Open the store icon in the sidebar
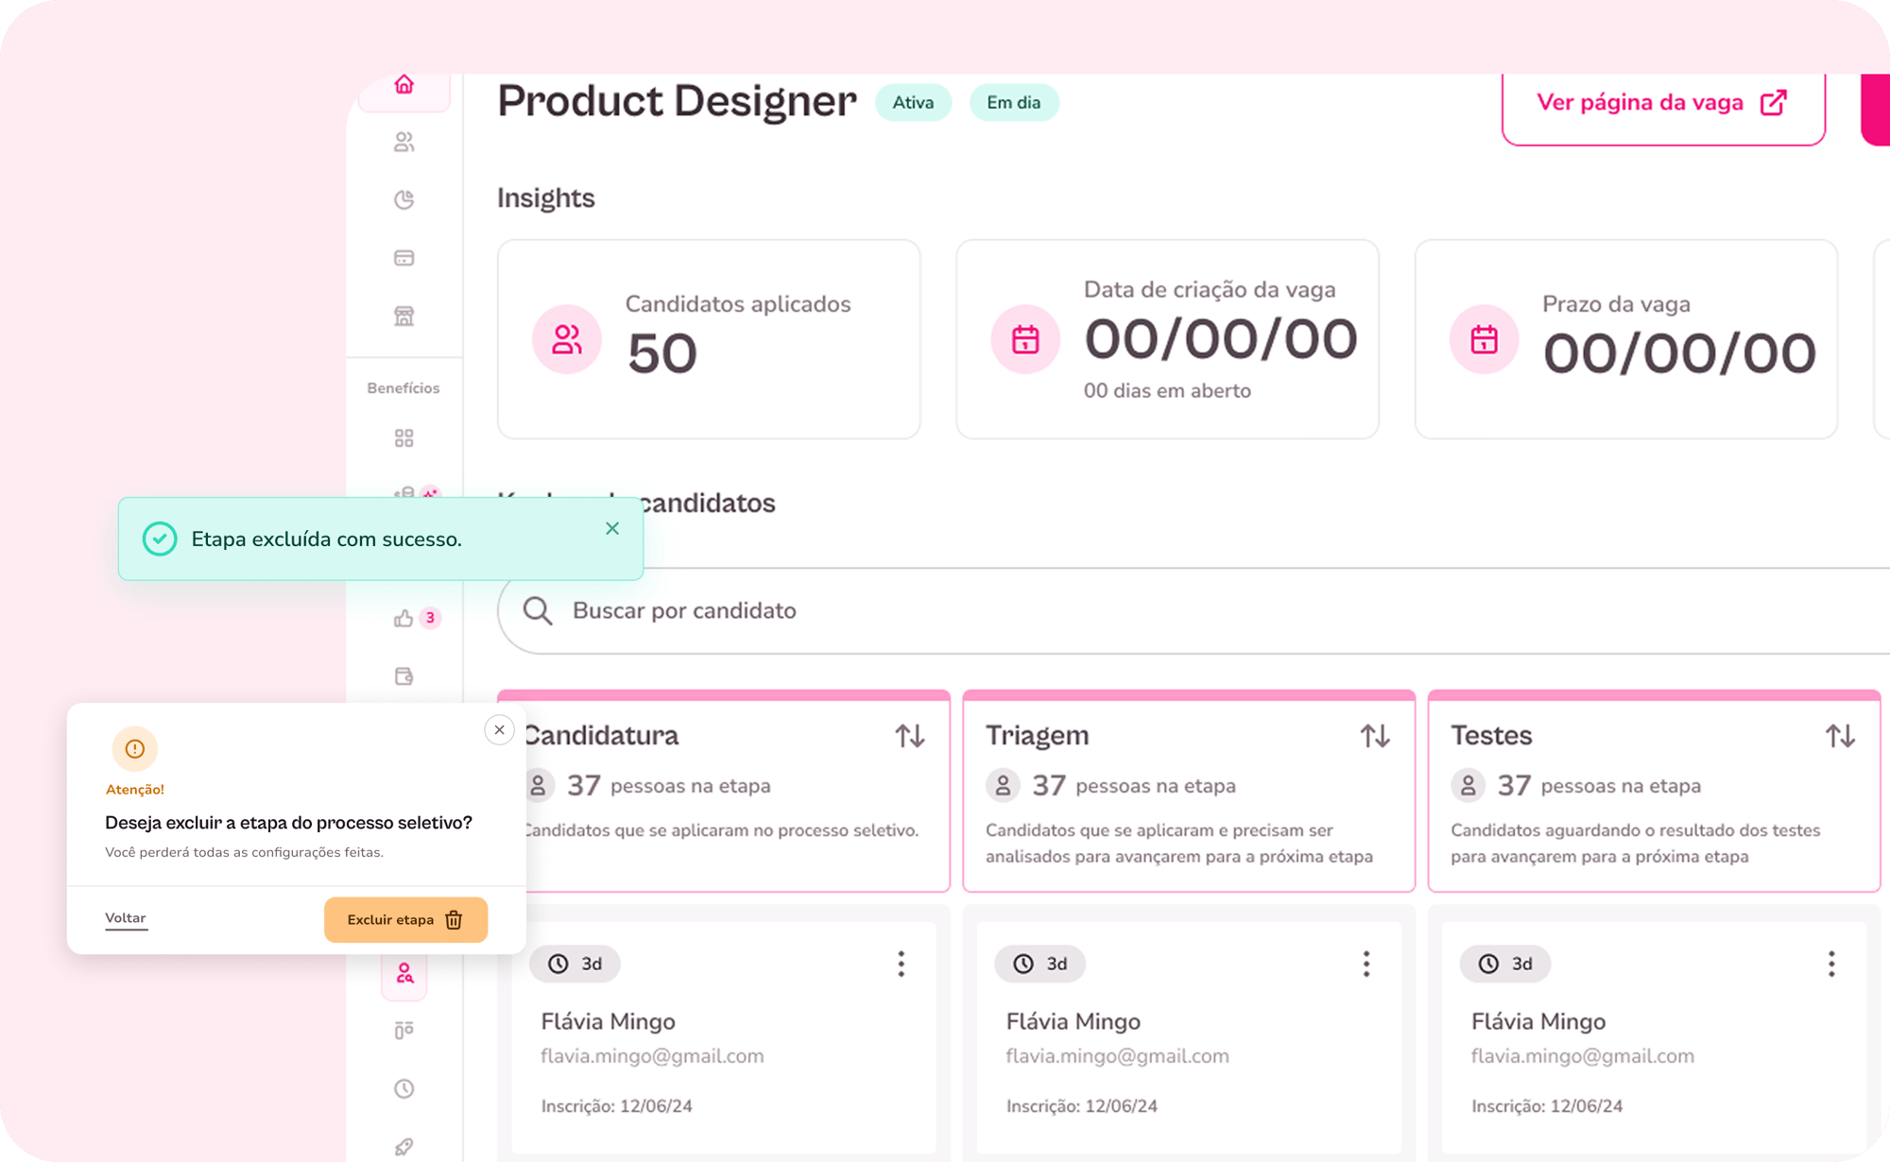The image size is (1890, 1162). tap(404, 316)
